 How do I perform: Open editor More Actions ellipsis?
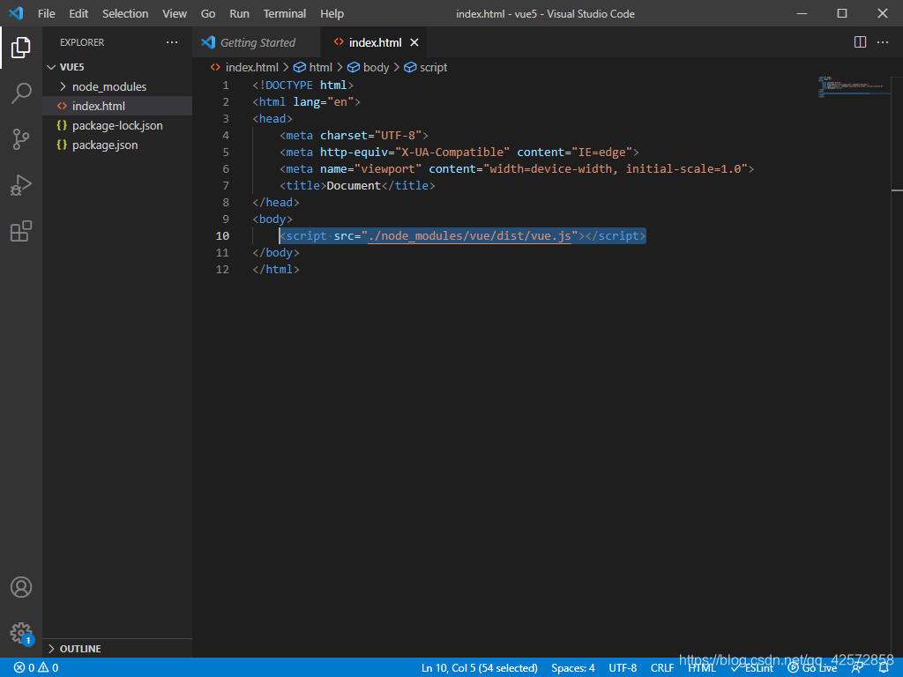(882, 42)
